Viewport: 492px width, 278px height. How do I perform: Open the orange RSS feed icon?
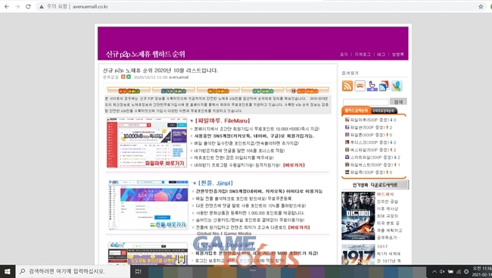pos(347,86)
